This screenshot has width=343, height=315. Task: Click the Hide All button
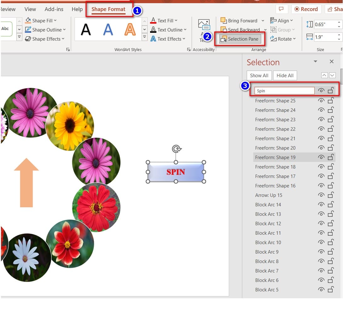coord(285,76)
